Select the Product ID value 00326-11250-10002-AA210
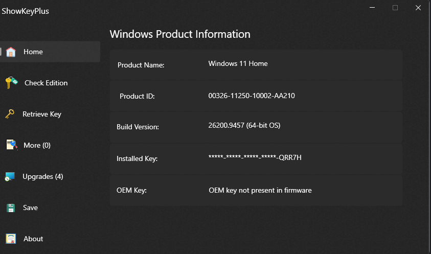The image size is (431, 254). [x=252, y=96]
